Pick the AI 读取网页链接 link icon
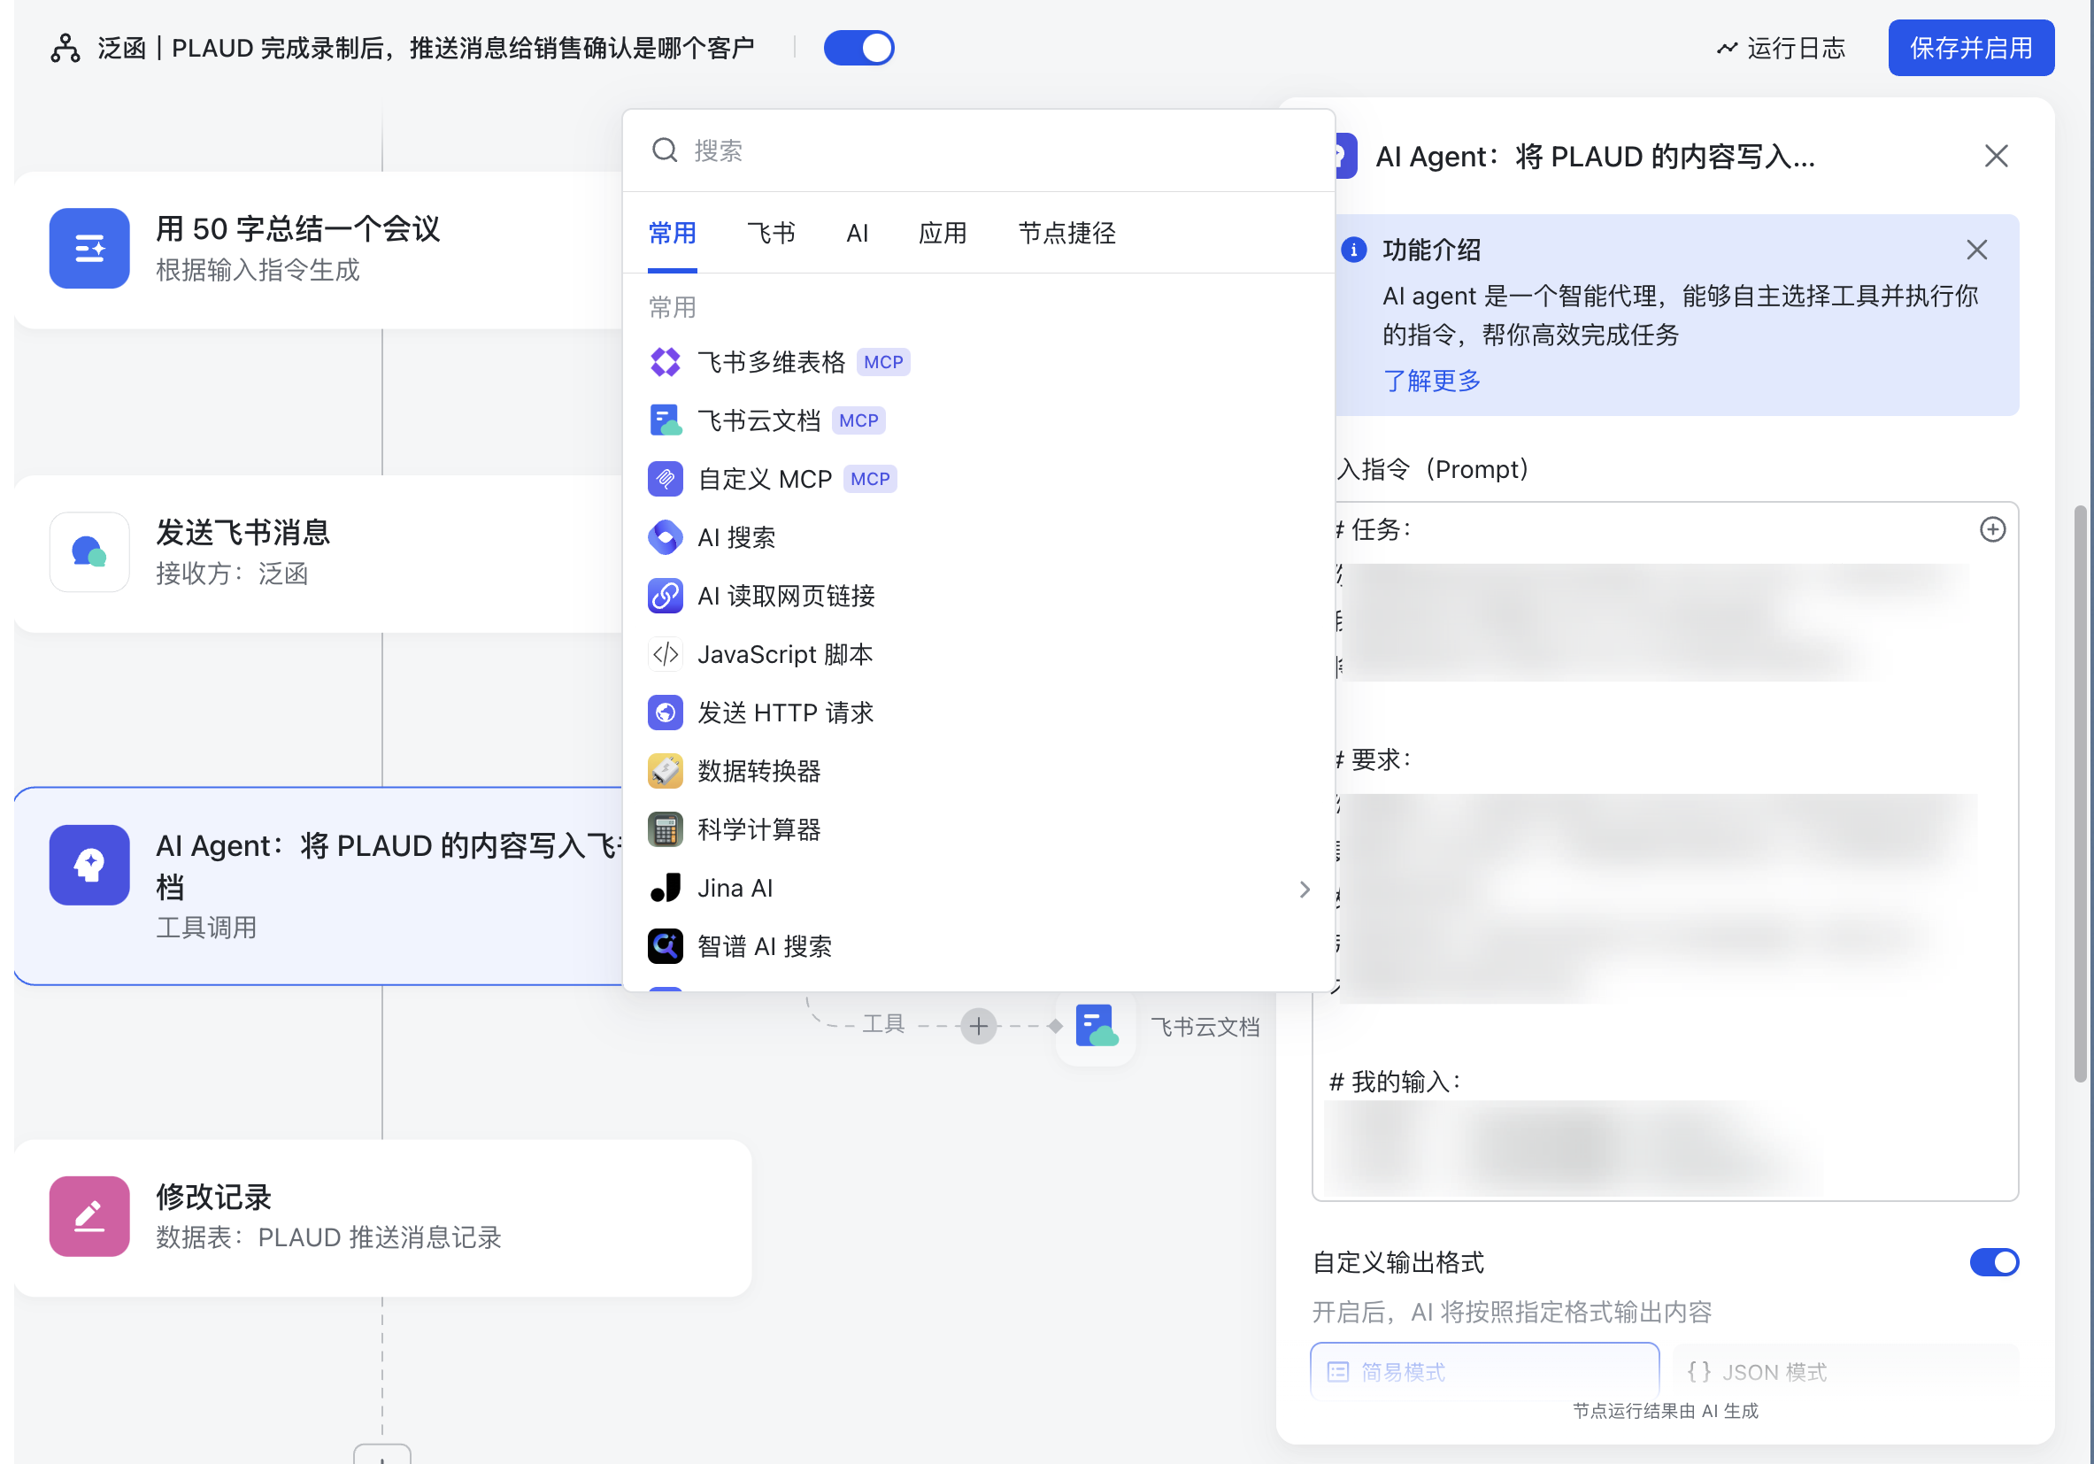 [x=665, y=596]
